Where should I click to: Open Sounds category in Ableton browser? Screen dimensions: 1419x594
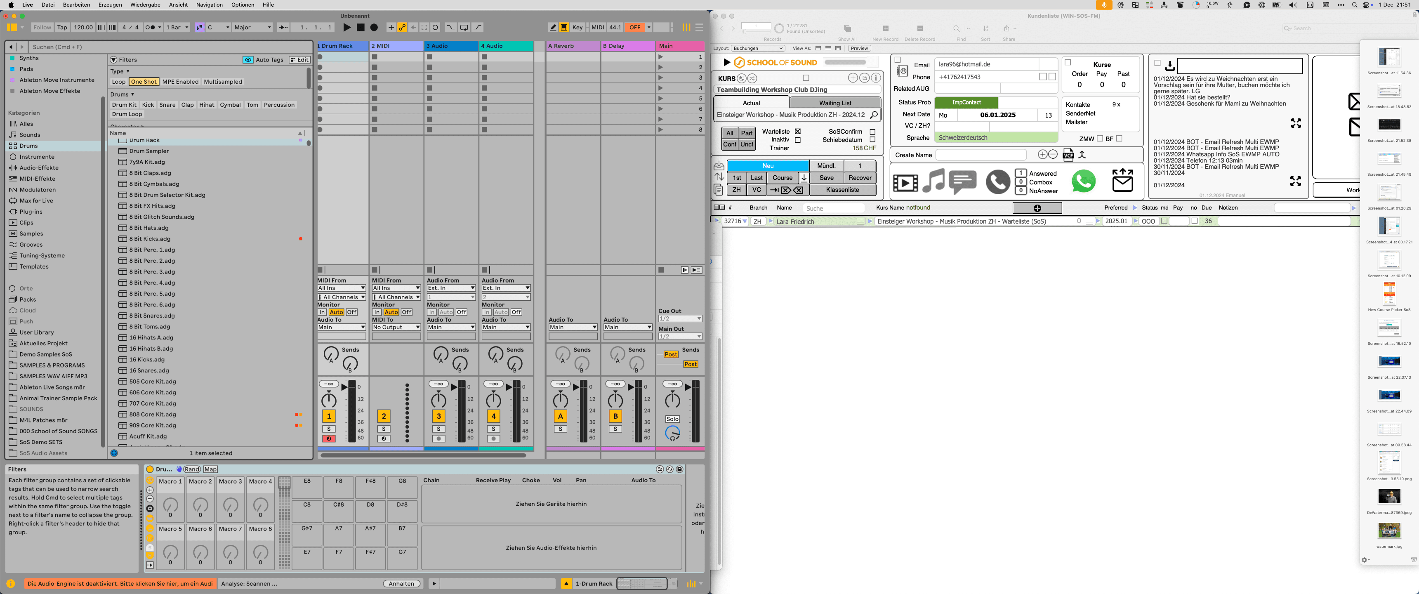(x=30, y=135)
